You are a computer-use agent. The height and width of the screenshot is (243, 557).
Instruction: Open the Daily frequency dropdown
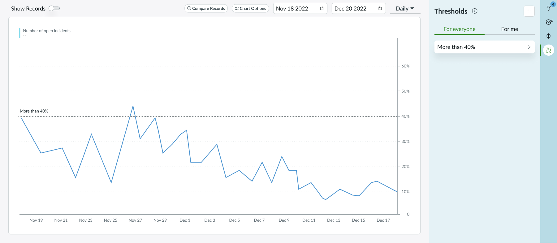[405, 9]
